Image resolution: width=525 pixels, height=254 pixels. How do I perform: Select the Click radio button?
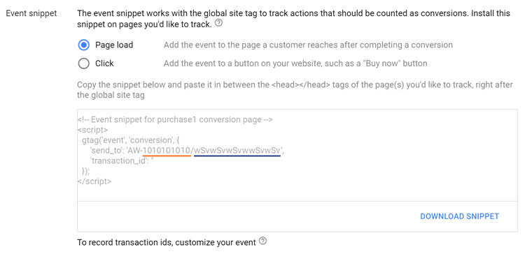click(x=84, y=63)
